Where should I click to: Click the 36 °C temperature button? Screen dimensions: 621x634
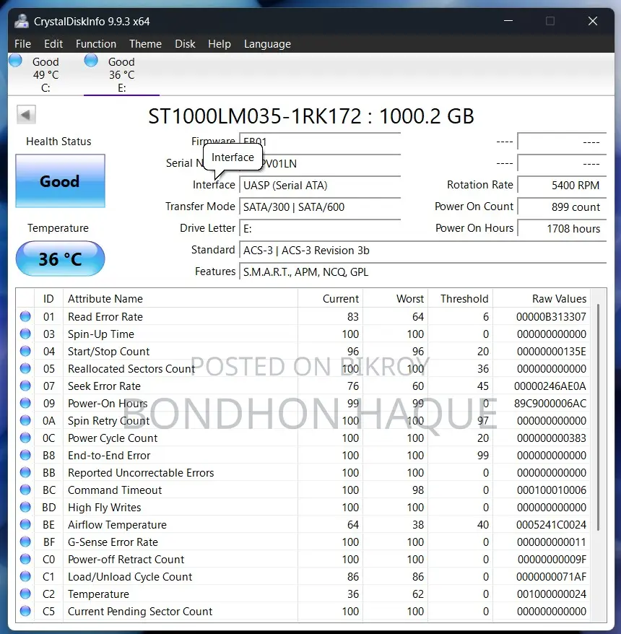(x=60, y=259)
